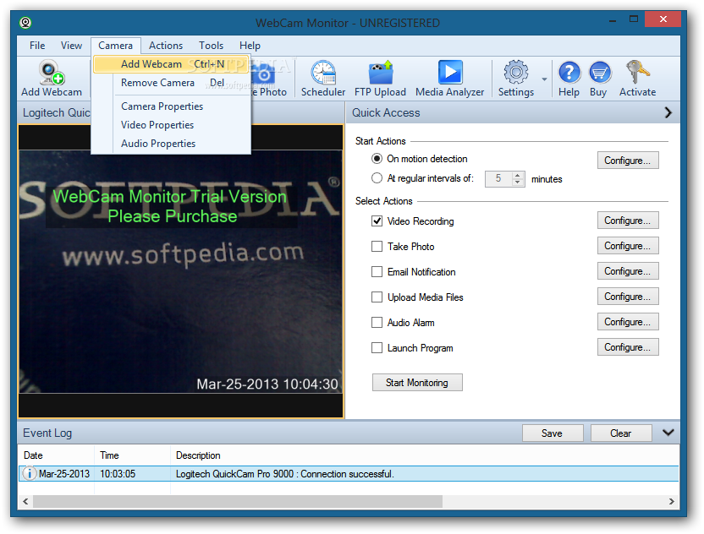Click the event log scroll left arrow
Screen dimensions: 704x534
pos(25,501)
